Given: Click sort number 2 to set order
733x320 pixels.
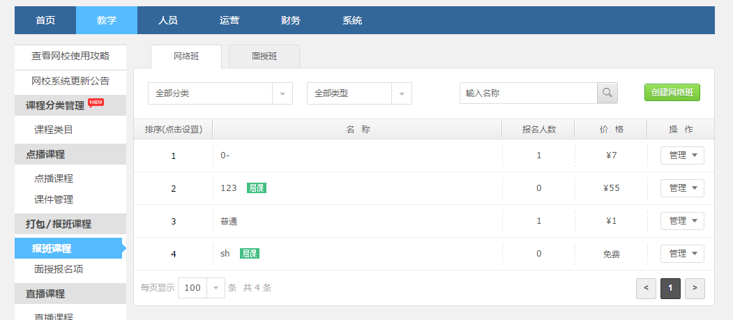Looking at the screenshot, I should click(173, 188).
